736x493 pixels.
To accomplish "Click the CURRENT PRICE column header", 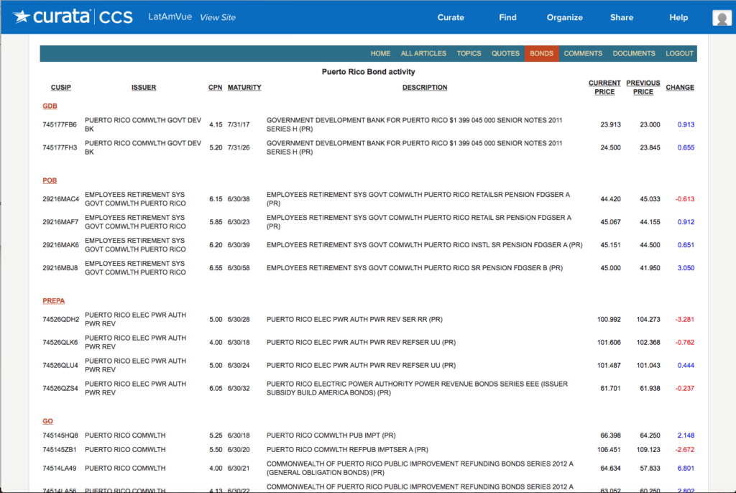I will pyautogui.click(x=604, y=88).
